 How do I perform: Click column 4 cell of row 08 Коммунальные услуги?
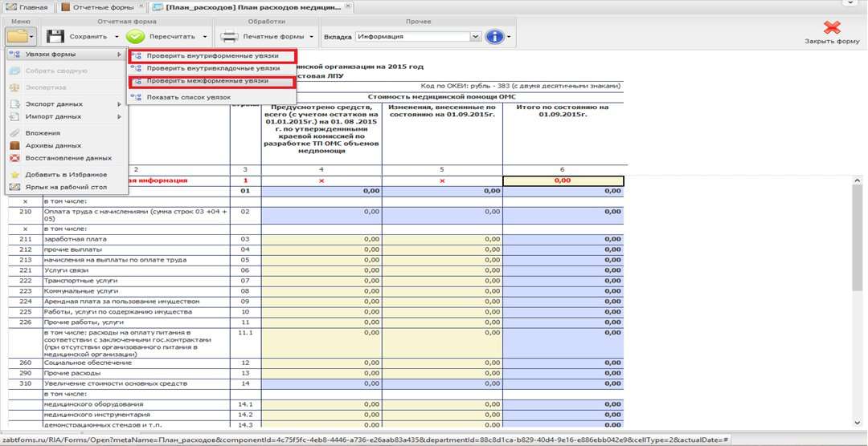click(x=321, y=290)
